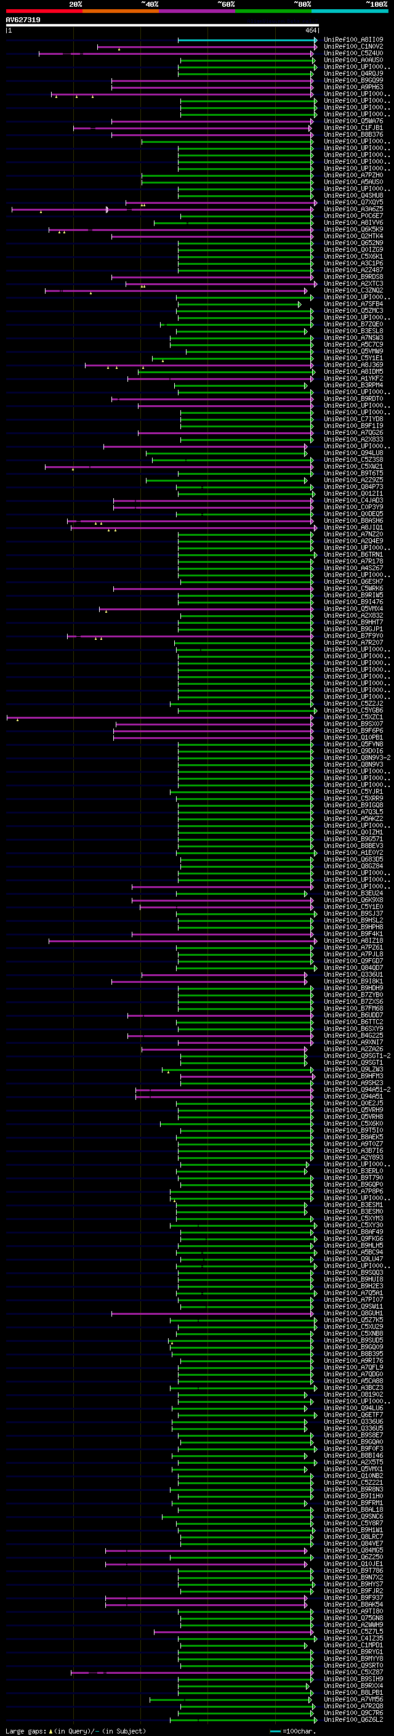Click the cyan ~100% legend segment
This screenshot has width=394, height=1736.
[x=350, y=11]
